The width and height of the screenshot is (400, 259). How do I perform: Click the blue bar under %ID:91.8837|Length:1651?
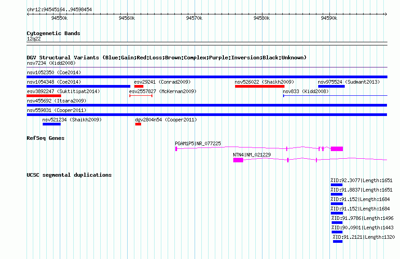pyautogui.click(x=337, y=194)
